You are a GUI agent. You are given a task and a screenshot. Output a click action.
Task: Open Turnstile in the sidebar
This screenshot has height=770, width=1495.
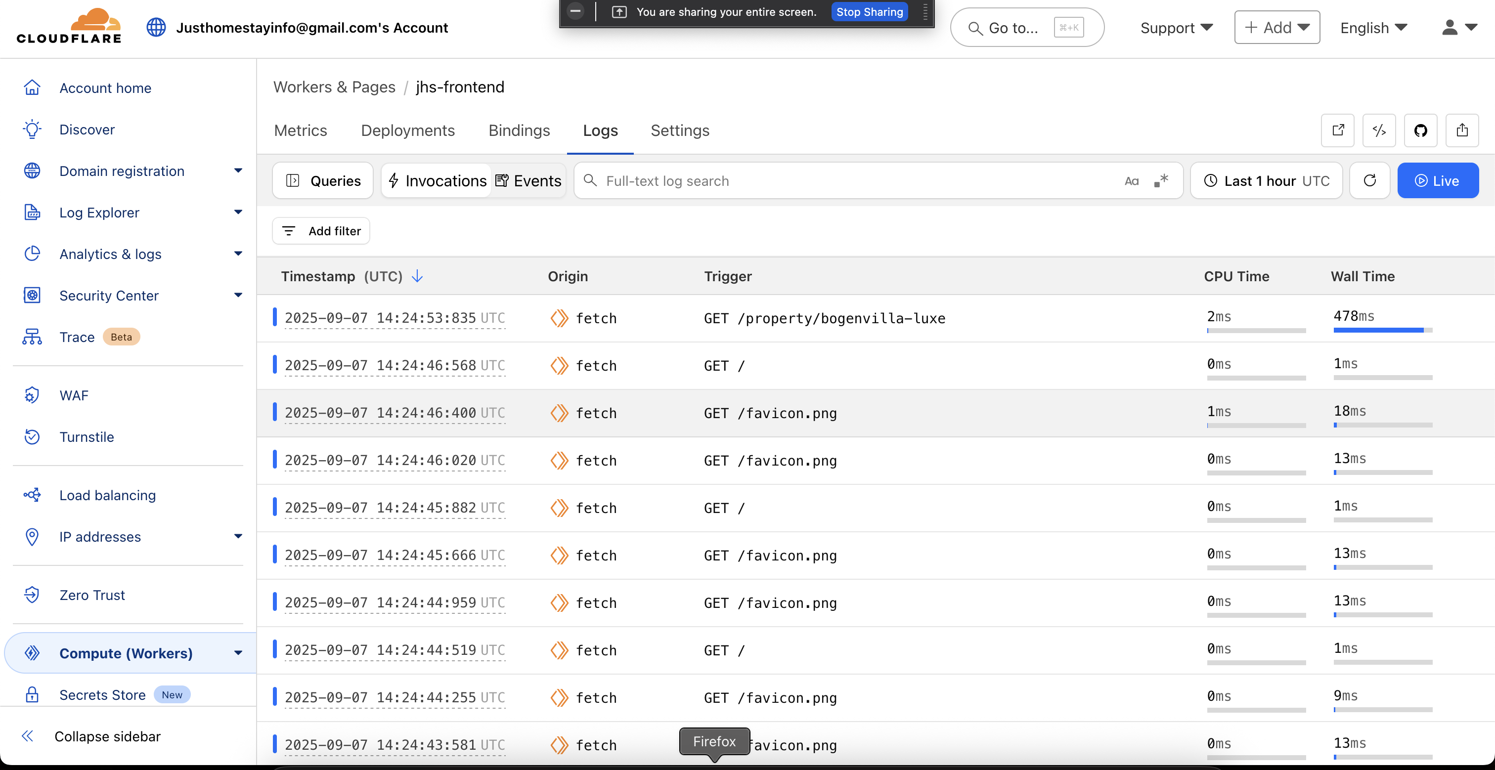click(x=87, y=437)
